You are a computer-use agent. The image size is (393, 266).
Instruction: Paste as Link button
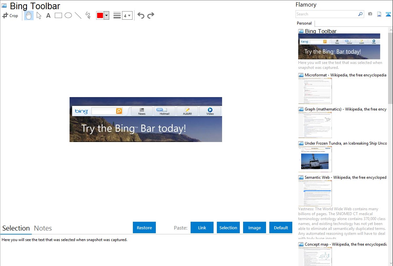(202, 228)
